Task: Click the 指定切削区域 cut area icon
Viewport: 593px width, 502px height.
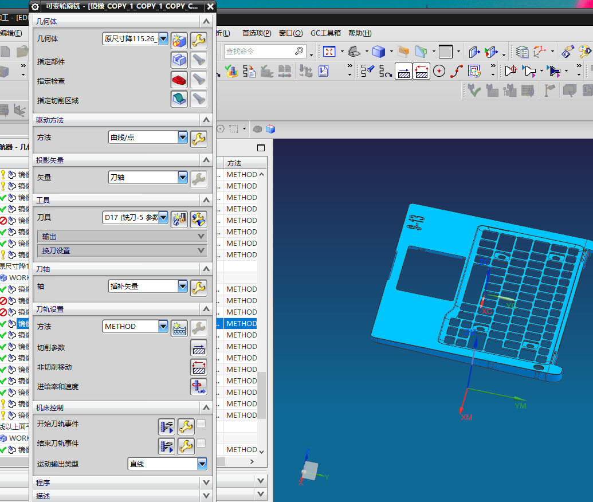Action: click(x=179, y=99)
